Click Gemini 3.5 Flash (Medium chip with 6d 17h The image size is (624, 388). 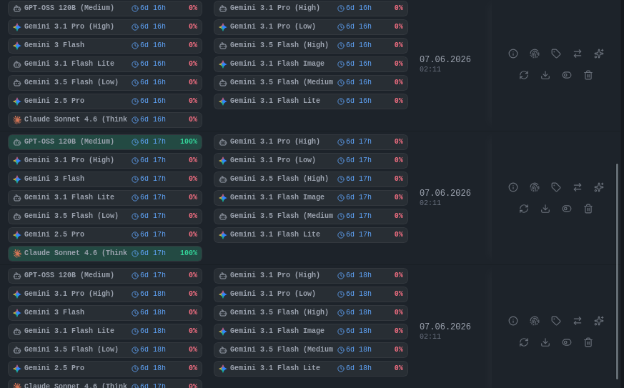311,217
